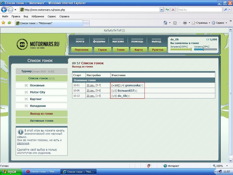Open the Справка menu

click(x=64, y=16)
